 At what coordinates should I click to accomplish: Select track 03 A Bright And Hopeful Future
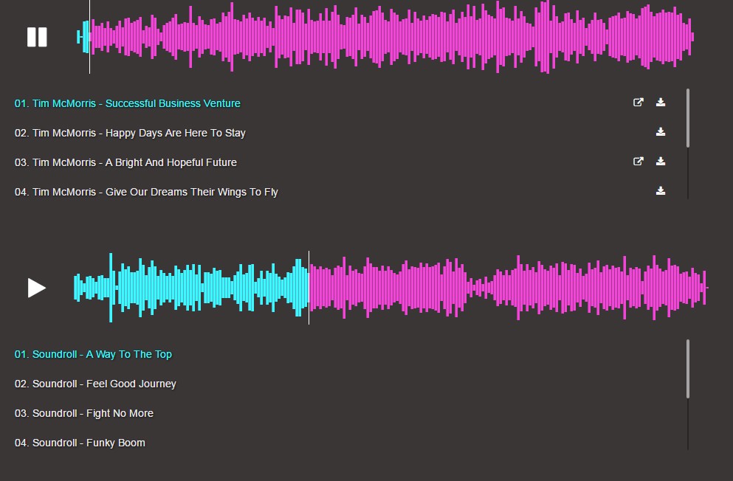(x=125, y=162)
